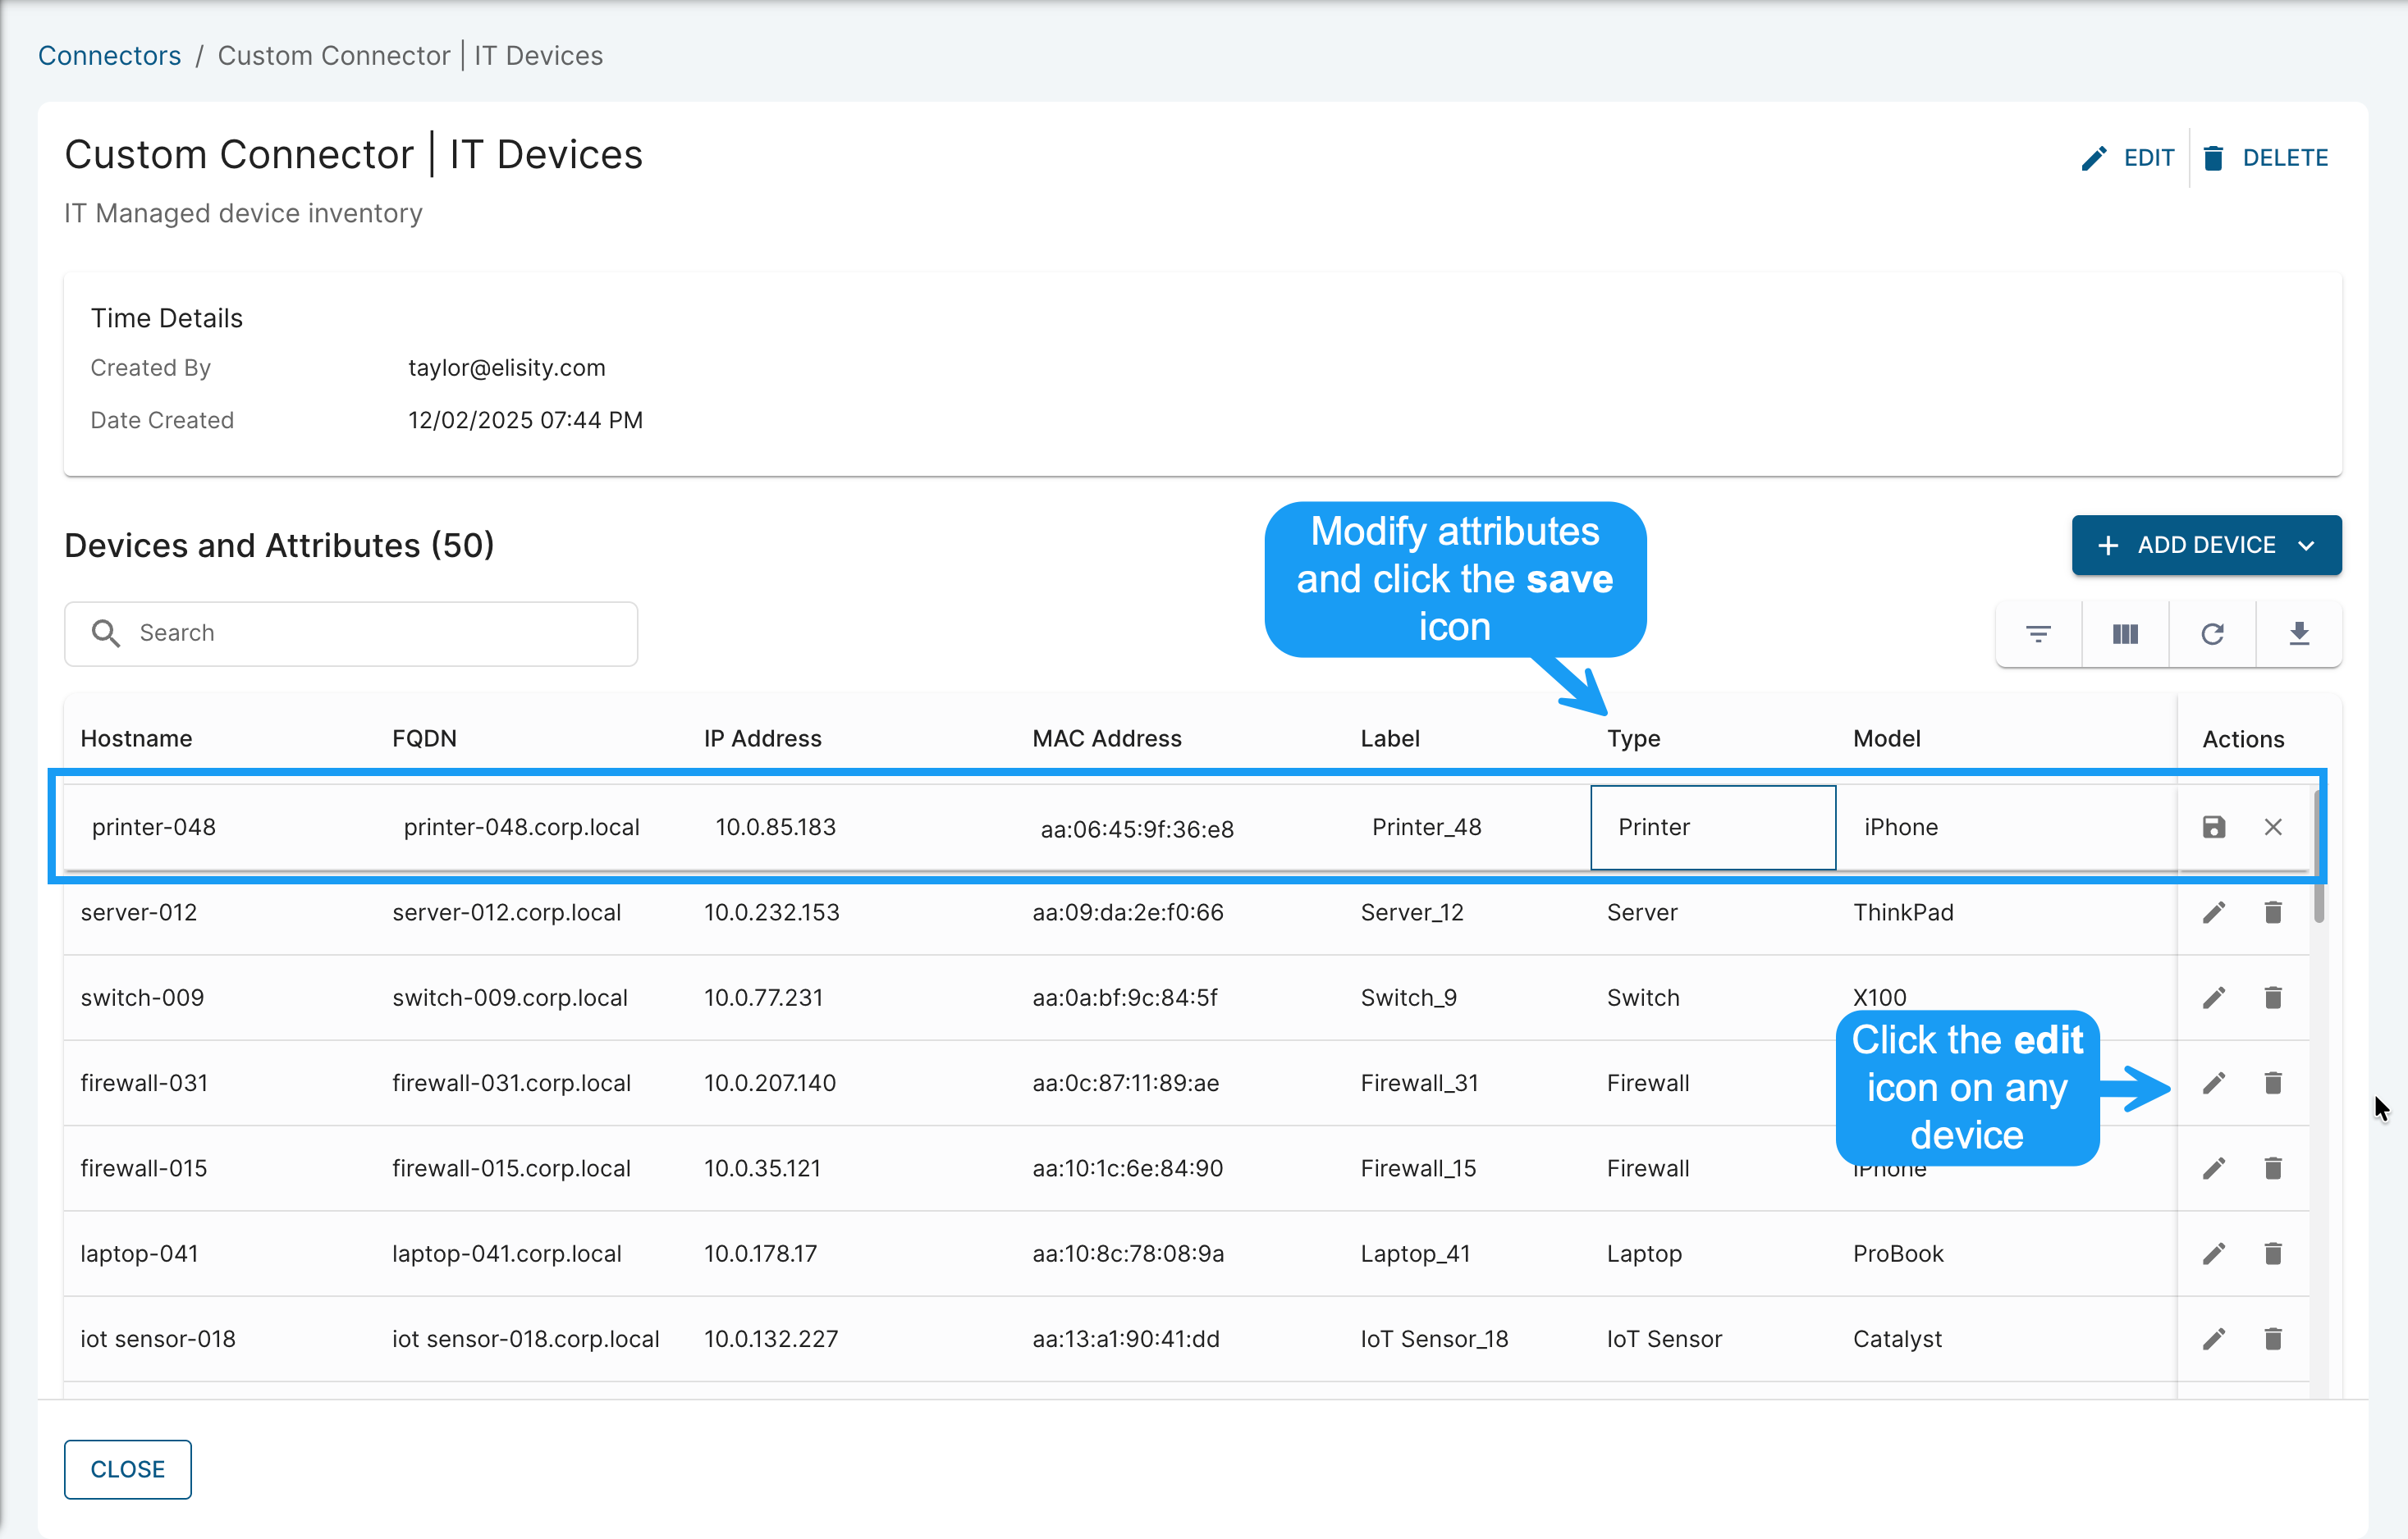The width and height of the screenshot is (2408, 1539).
Task: Download the devices list
Action: (x=2299, y=633)
